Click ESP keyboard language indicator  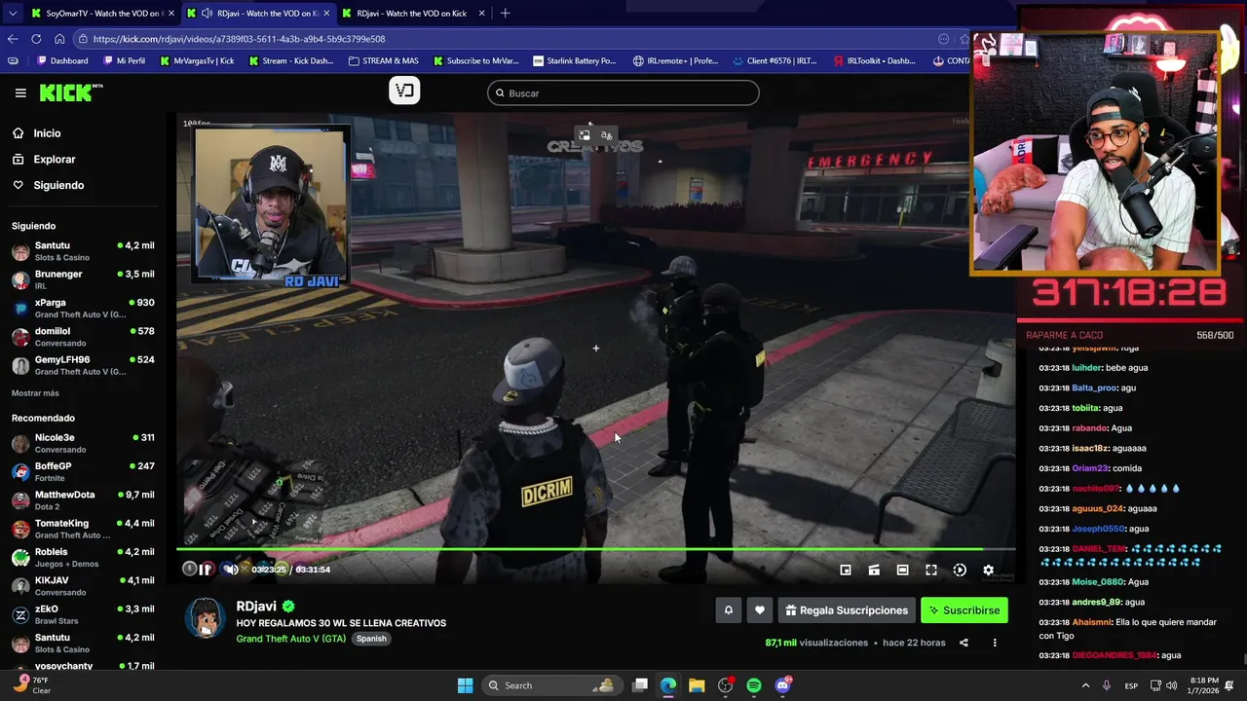point(1131,685)
